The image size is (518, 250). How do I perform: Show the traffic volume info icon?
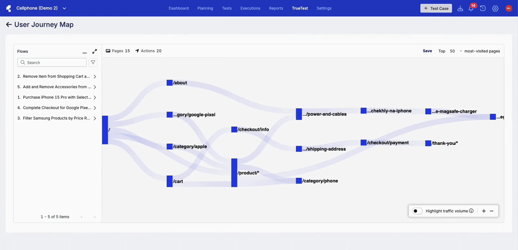(471, 211)
